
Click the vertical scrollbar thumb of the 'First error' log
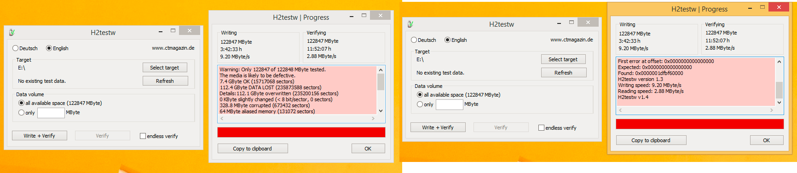pos(779,90)
